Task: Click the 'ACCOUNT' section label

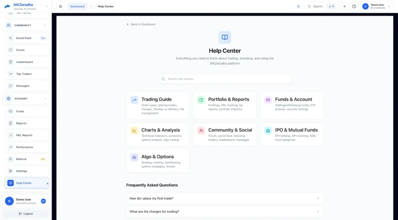Action: 21,98
